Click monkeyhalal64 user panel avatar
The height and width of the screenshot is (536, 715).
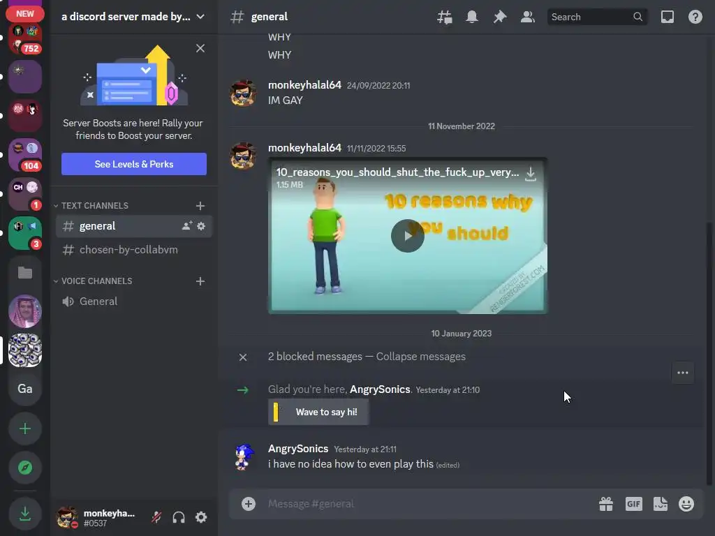[67, 517]
